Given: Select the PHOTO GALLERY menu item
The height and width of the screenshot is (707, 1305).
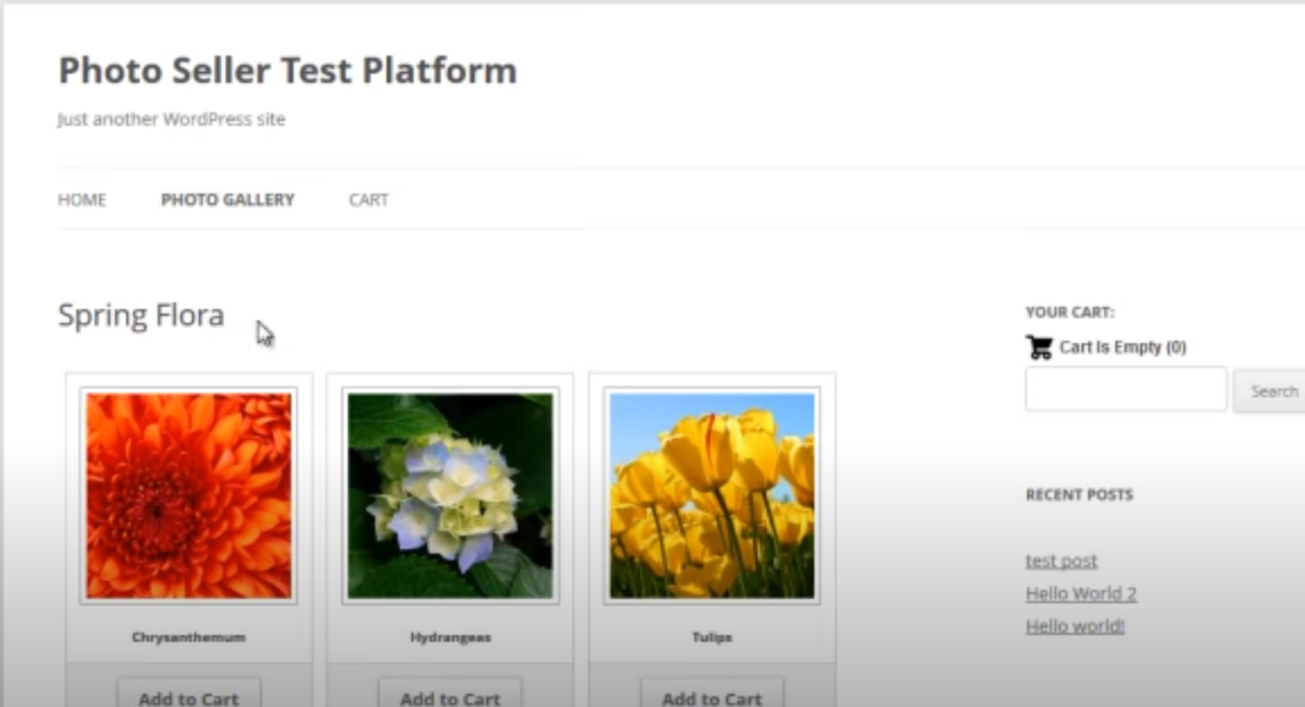Looking at the screenshot, I should [x=228, y=200].
